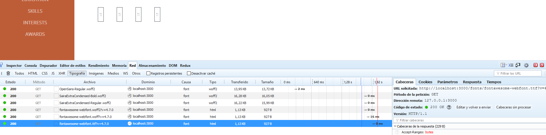Viewport: 546px width, 135px height.
Task: Toggle Imágenes request filter
Action: coord(96,73)
